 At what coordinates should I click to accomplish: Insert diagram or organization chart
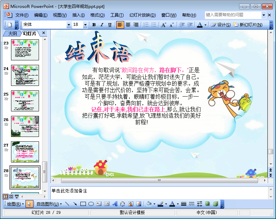coord(123,204)
